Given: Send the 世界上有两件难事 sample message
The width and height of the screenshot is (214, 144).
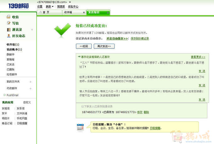Looking at the screenshot, I should pos(202,86).
